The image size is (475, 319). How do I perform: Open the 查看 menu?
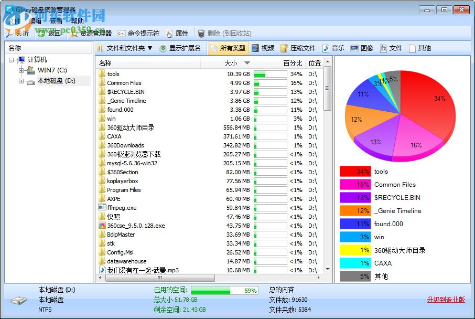tap(57, 21)
